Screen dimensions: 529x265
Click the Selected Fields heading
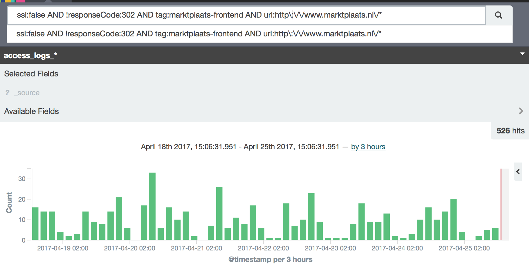31,74
